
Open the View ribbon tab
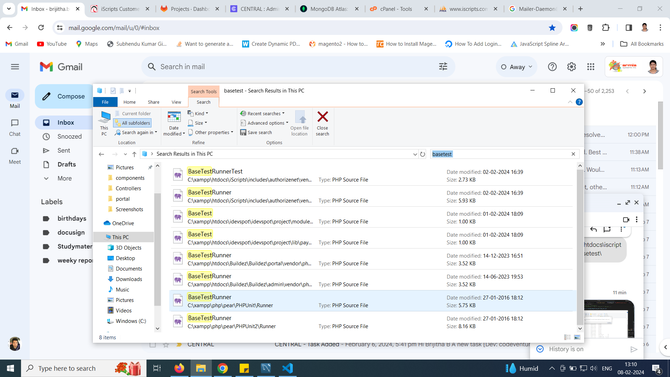point(176,102)
